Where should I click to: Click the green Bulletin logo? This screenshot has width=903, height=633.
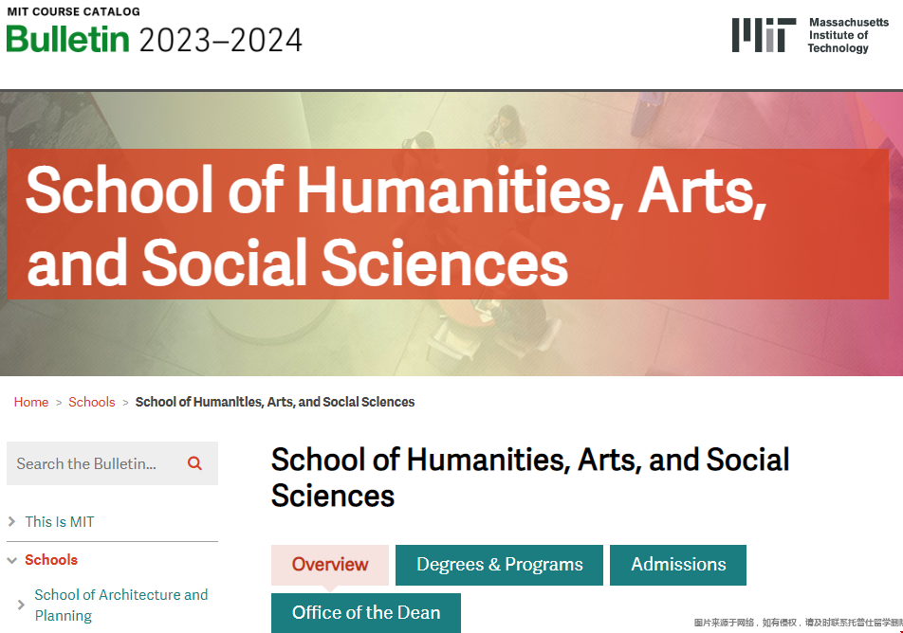tap(68, 39)
